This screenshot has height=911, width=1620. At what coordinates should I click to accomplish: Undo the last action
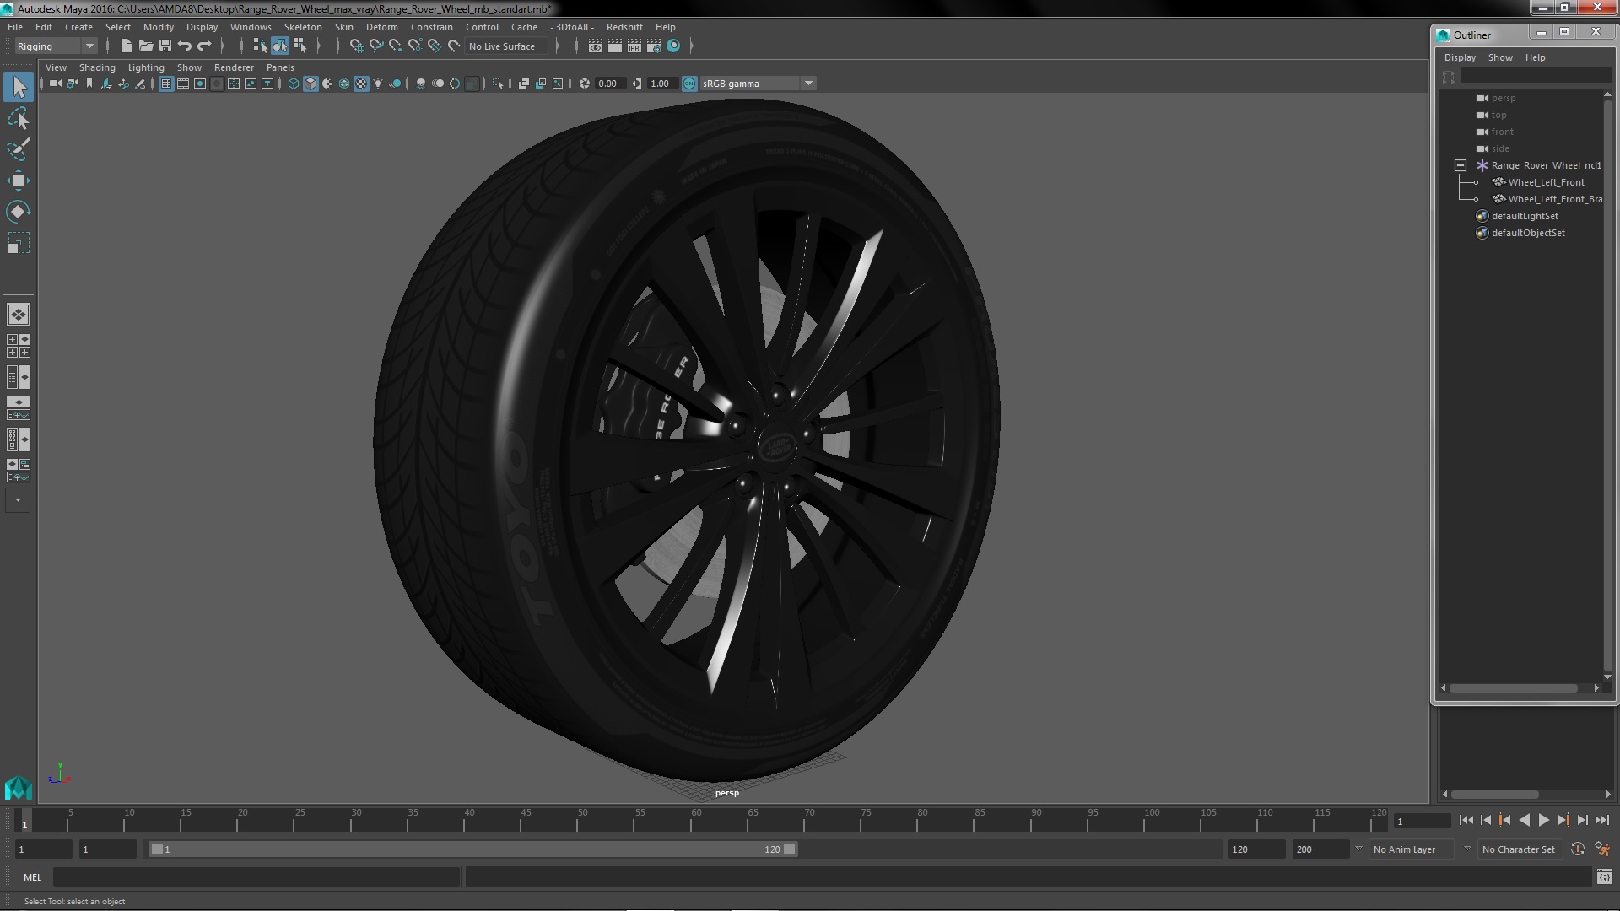[185, 46]
